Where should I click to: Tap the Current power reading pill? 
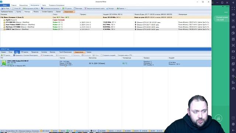(221, 18)
